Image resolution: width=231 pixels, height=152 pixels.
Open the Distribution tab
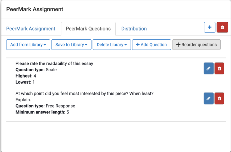point(134,29)
